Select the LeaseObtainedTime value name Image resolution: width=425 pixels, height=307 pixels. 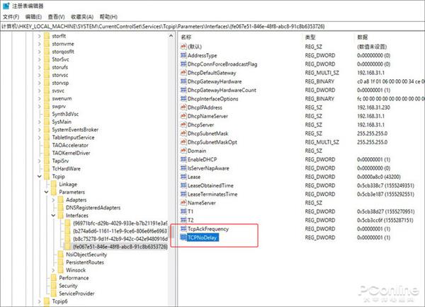click(210, 185)
